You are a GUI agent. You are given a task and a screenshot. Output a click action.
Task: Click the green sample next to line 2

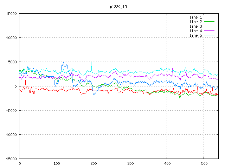(209, 22)
